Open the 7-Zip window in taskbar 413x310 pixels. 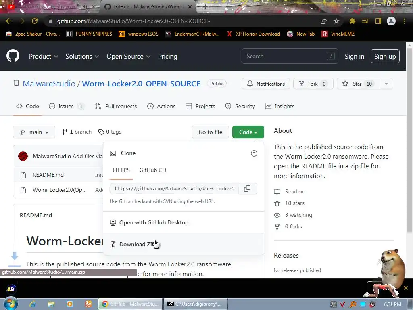(196, 304)
